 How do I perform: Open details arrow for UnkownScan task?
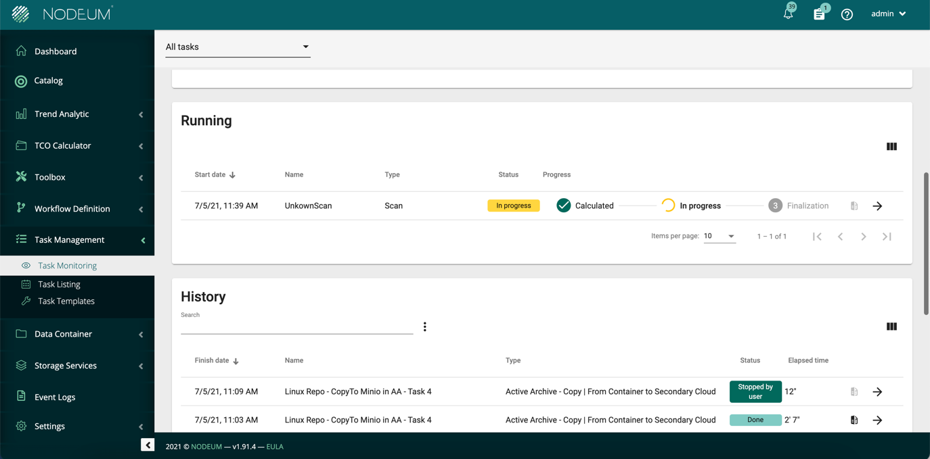877,206
